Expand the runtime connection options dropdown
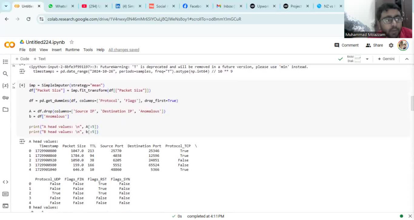The height and width of the screenshot is (220, 414). click(367, 59)
